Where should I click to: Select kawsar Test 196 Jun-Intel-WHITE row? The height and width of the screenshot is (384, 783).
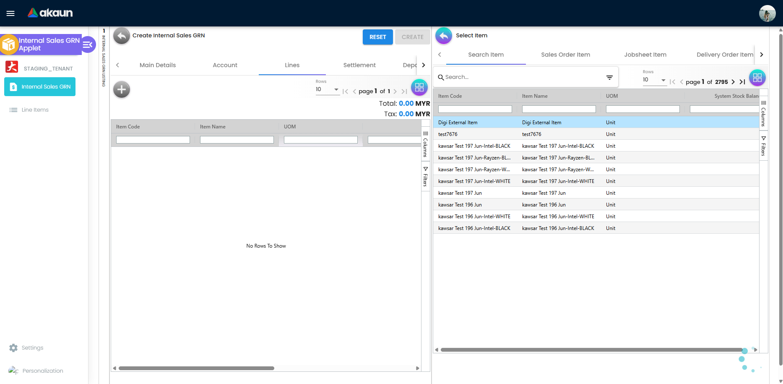[596, 217]
